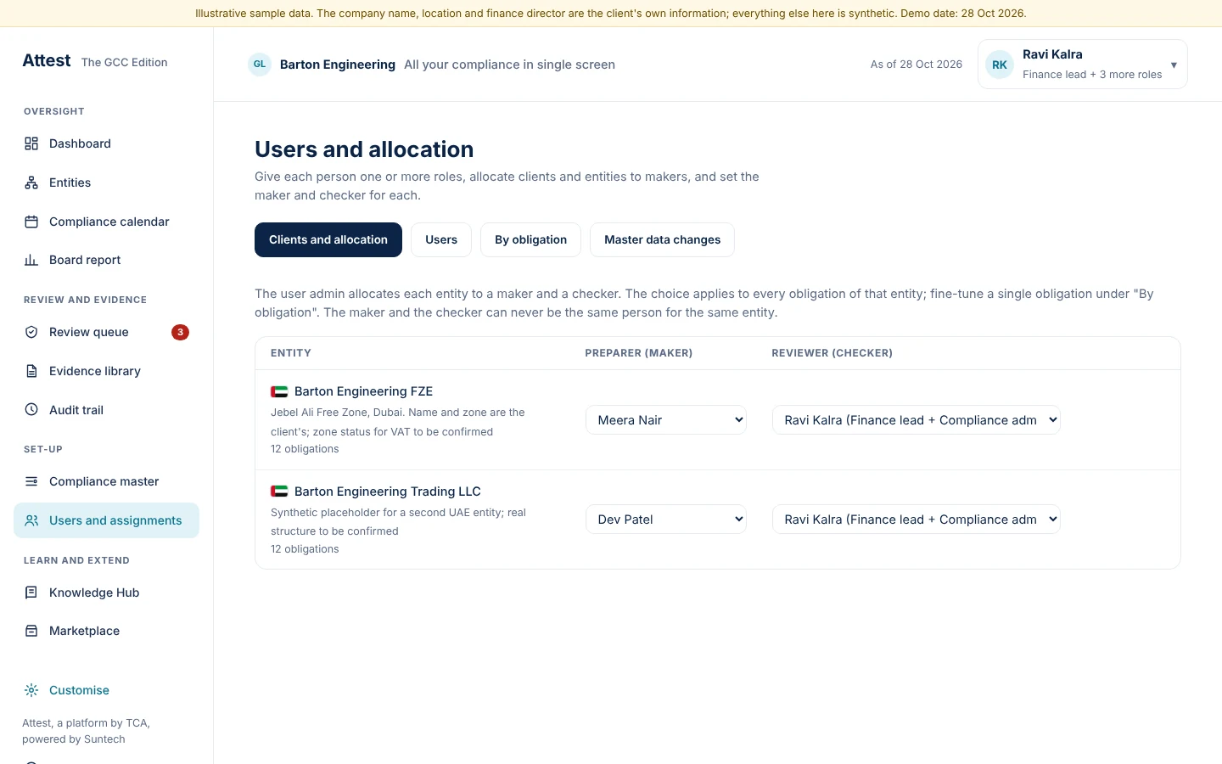Click the Review queue shield icon

[31, 332]
